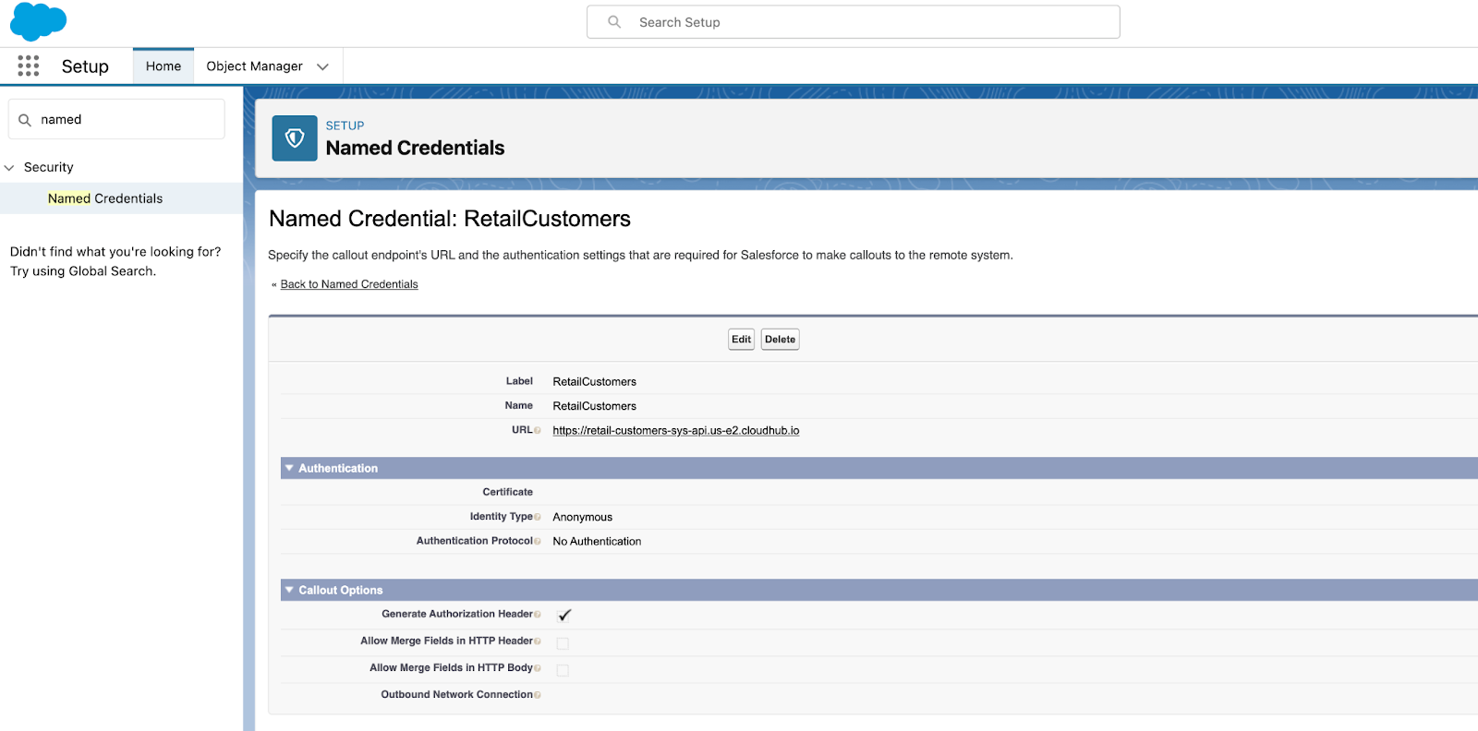Click the Anonymous identity type value
This screenshot has height=731, width=1478.
point(582,517)
